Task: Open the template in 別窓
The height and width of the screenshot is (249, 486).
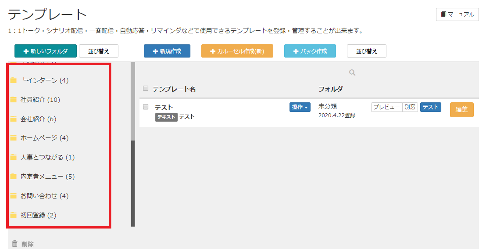Action: pyautogui.click(x=410, y=107)
